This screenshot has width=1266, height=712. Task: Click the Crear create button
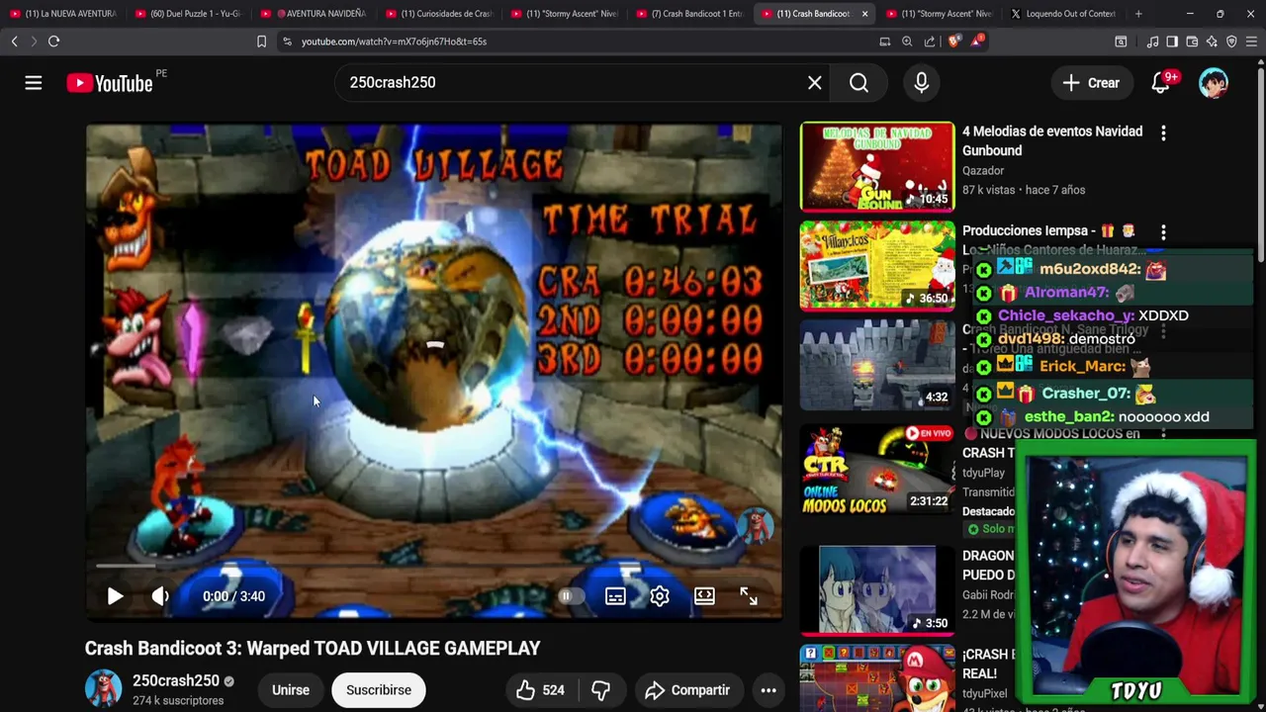pos(1091,83)
